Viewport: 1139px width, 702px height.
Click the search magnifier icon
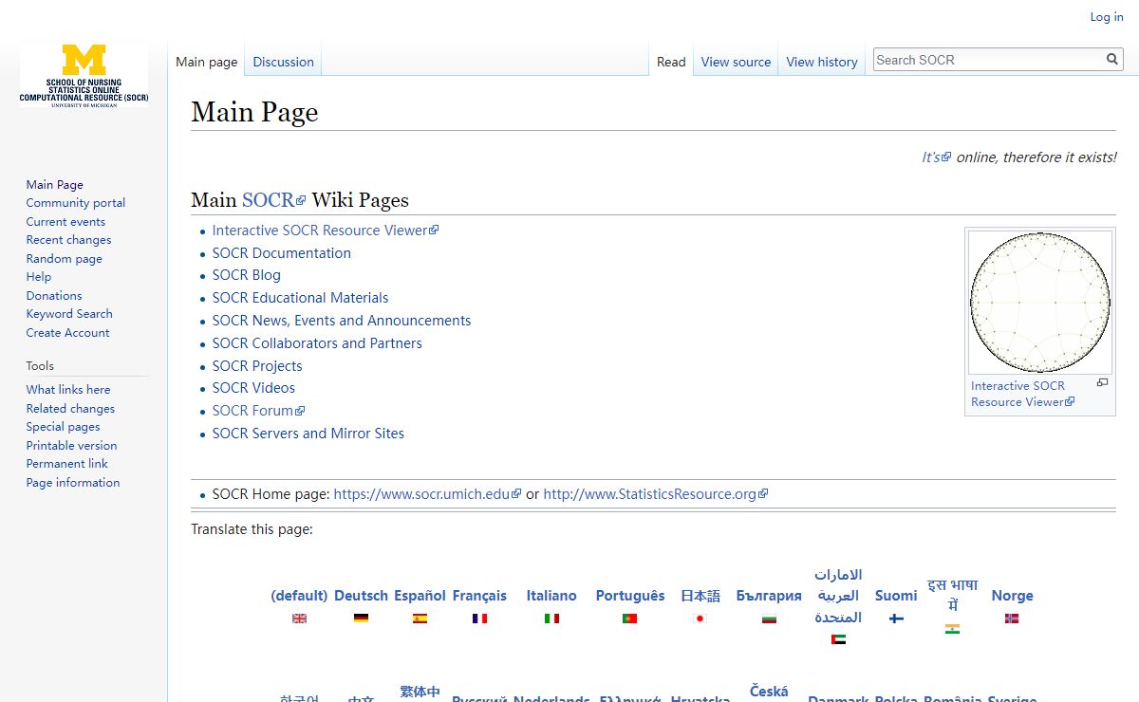1112,60
